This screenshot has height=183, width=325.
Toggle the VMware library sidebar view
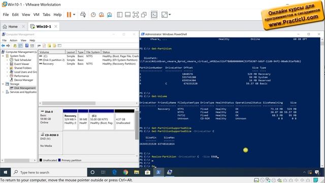coord(120,15)
